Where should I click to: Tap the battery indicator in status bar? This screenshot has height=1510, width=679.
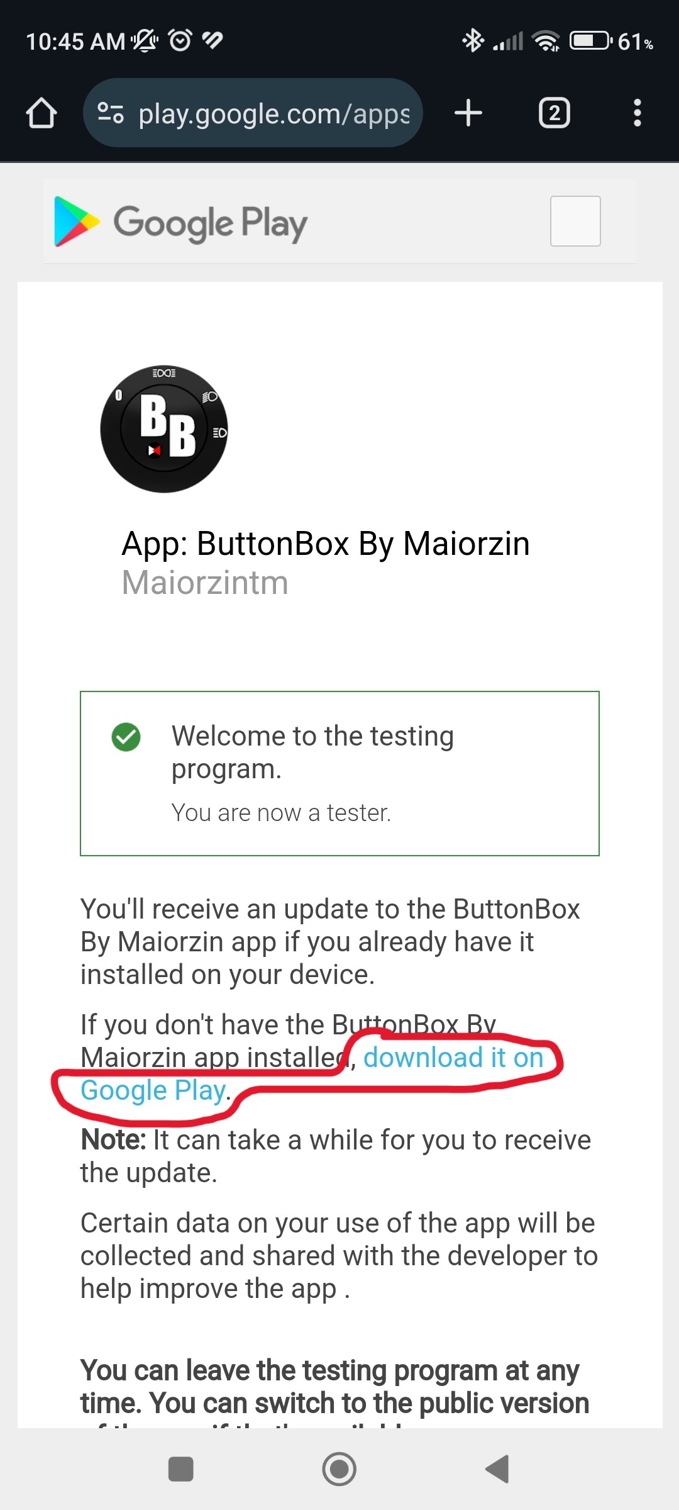point(590,41)
